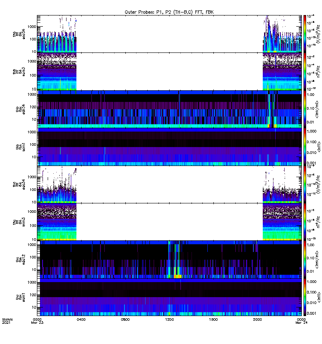The height and width of the screenshot is (344, 322).
Task: Click the "100" y-tick of thc fbk scm1 panel
Action: tap(33, 295)
